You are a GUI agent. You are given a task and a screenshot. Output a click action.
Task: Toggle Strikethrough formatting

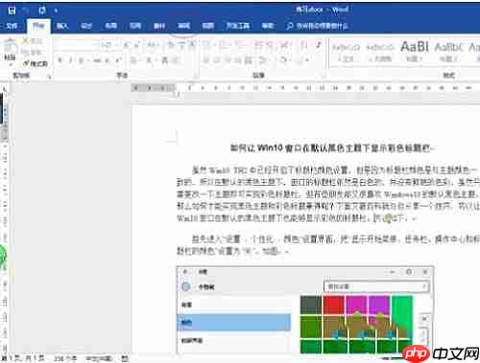click(x=97, y=60)
